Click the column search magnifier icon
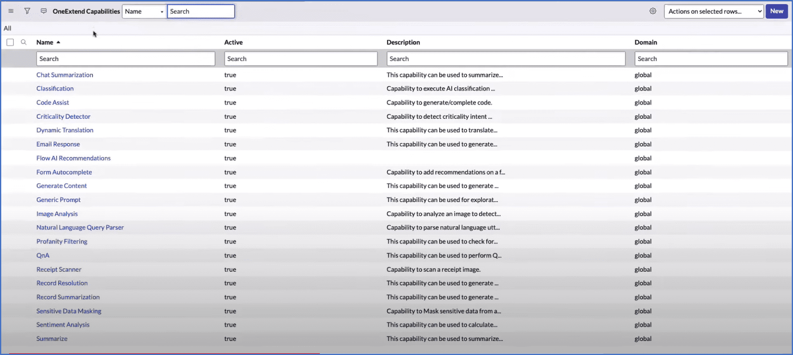Screen dimensions: 793x355 [24, 42]
